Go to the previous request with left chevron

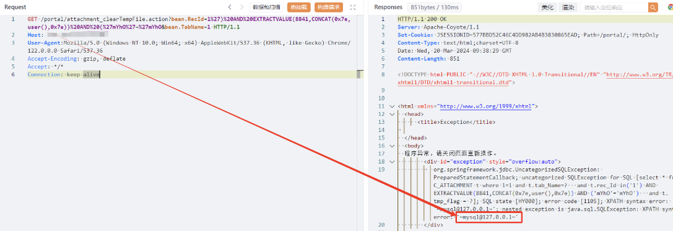point(230,7)
